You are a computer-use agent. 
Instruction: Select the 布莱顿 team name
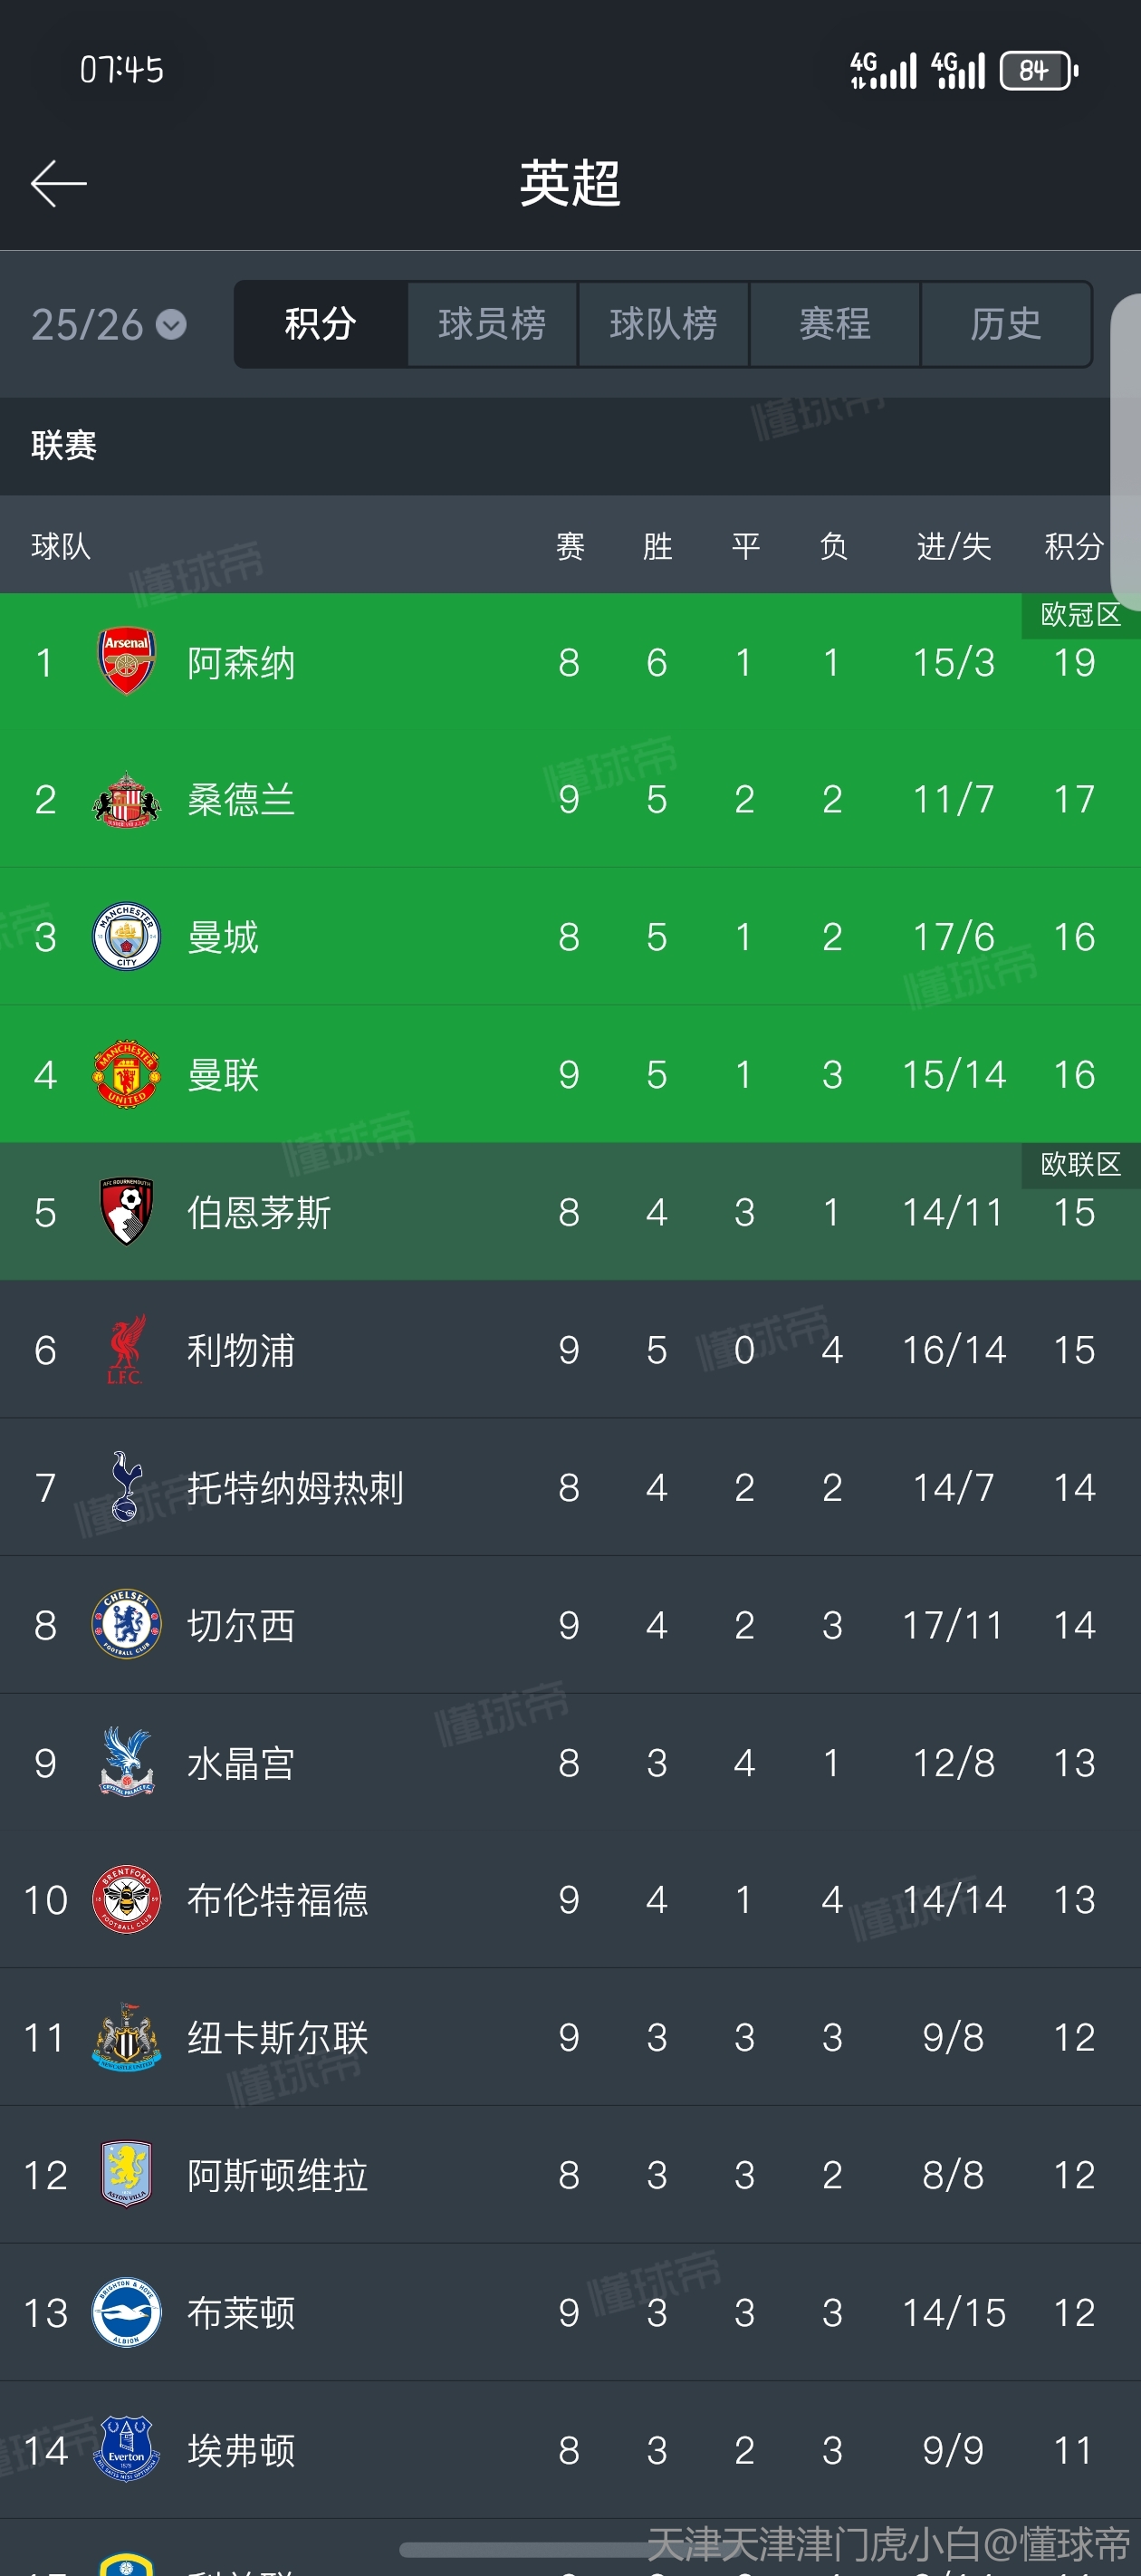(x=241, y=2312)
